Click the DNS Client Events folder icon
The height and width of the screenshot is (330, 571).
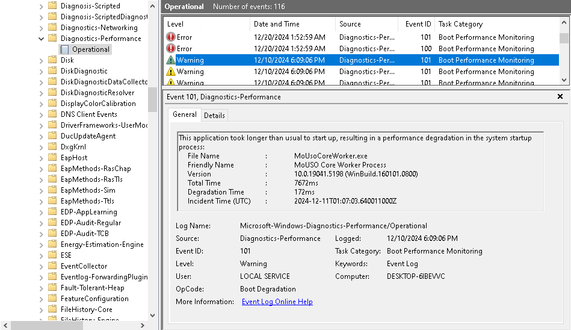(52, 114)
